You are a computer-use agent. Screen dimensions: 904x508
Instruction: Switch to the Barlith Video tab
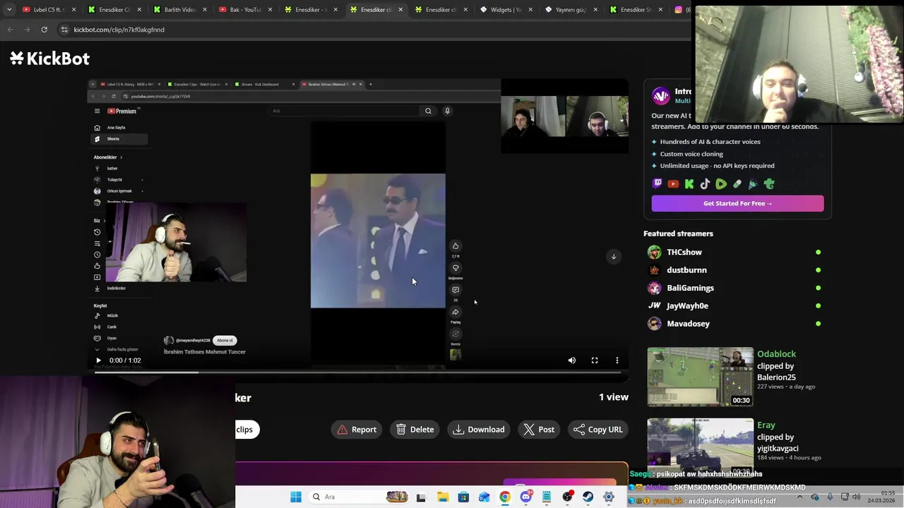pos(180,10)
